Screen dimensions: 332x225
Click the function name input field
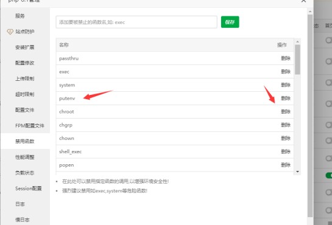(136, 22)
